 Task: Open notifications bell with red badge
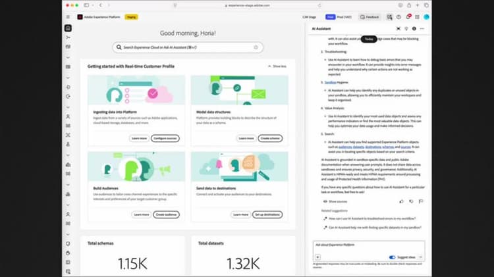pos(408,16)
